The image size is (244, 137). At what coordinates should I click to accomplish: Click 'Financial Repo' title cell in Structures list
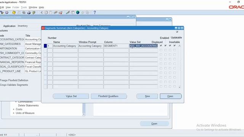point(33,62)
